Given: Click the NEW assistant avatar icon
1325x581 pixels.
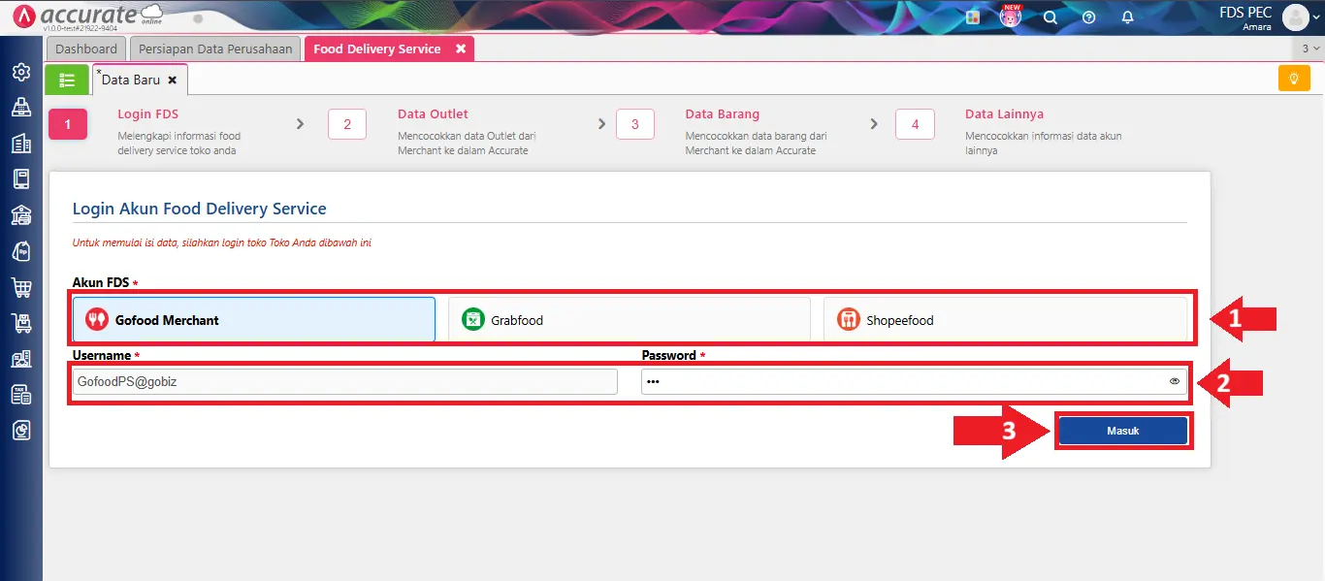Looking at the screenshot, I should click(x=1011, y=17).
